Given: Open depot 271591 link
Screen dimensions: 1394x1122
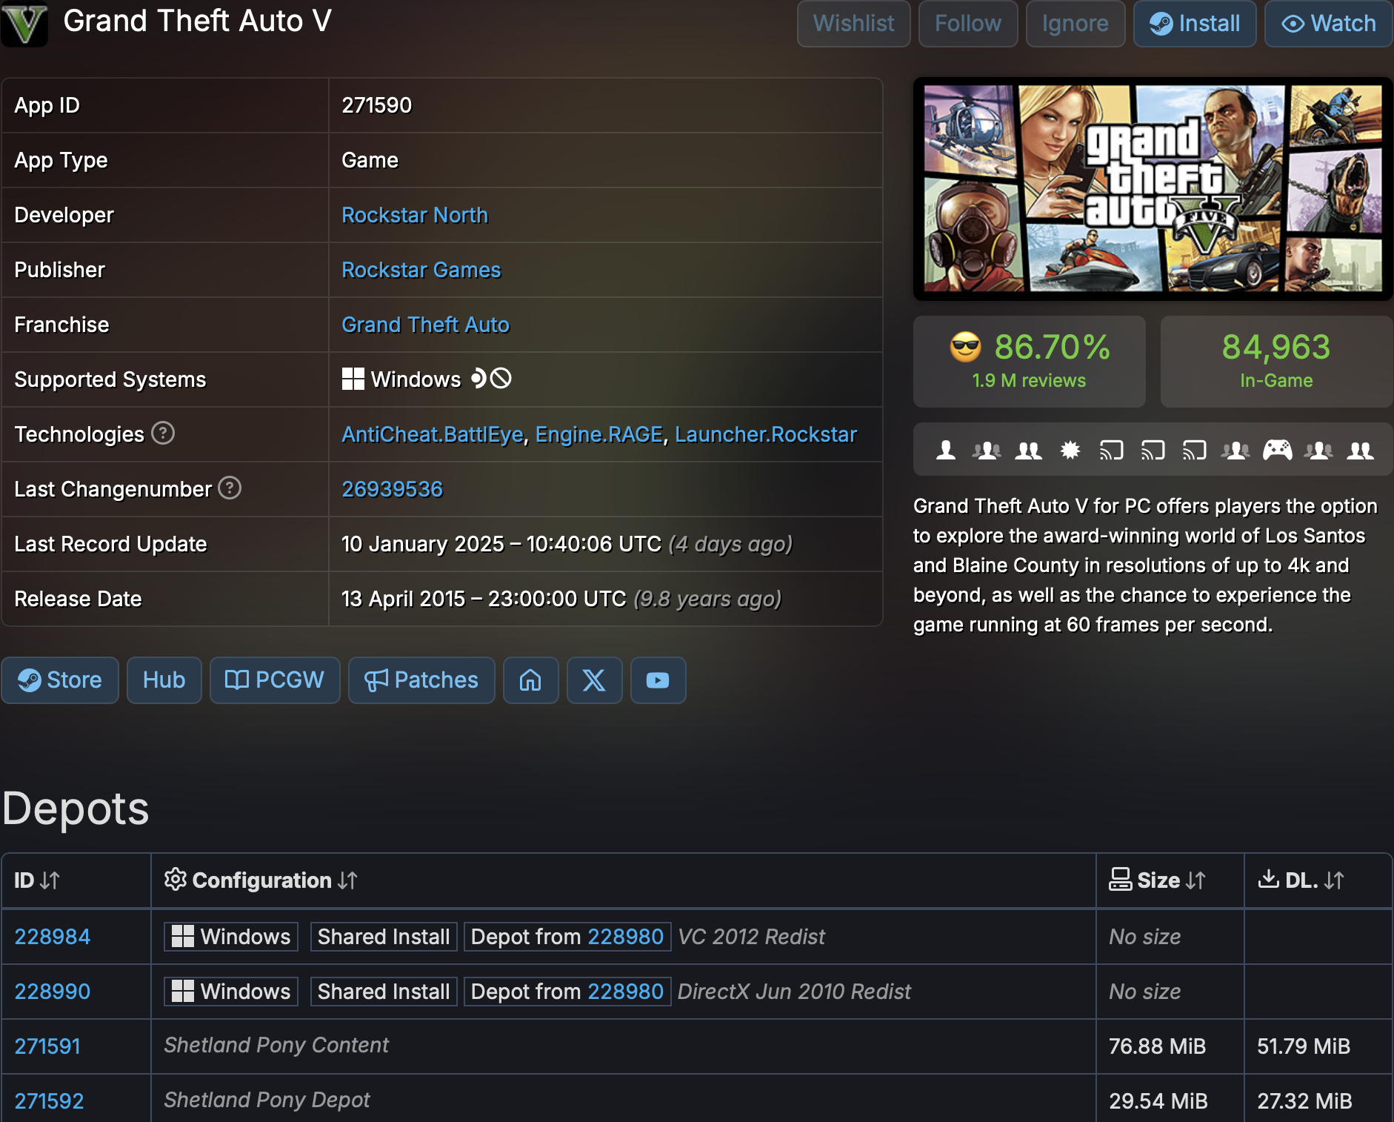Looking at the screenshot, I should point(47,1046).
